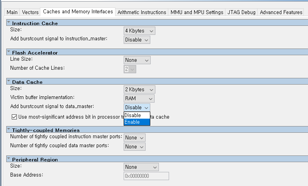
Task: Open the MMU and MPU Settings tab
Action: 197,13
